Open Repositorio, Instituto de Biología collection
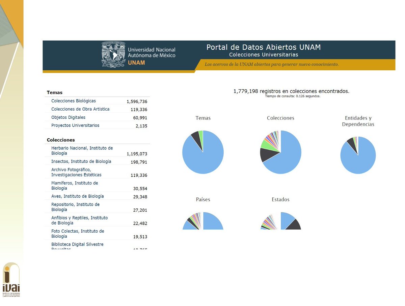Screen dimensions: 405x306 (x=75, y=207)
